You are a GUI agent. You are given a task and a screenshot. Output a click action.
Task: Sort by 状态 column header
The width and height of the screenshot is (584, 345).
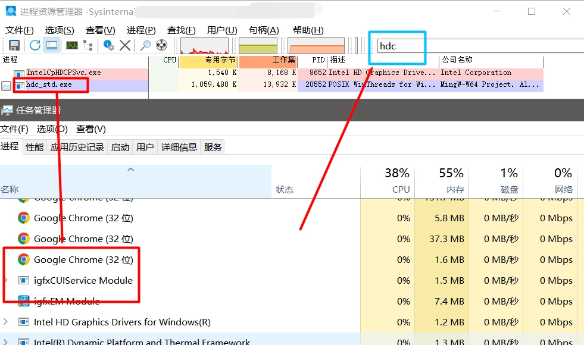(316, 181)
